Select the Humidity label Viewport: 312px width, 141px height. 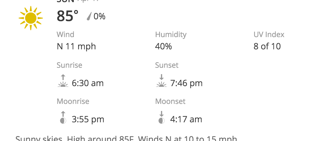pyautogui.click(x=171, y=35)
